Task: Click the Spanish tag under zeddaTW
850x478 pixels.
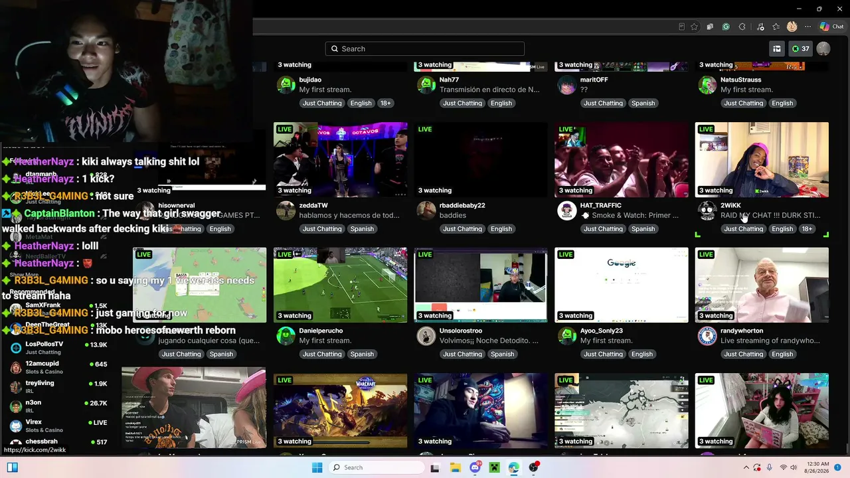Action: [x=362, y=228]
